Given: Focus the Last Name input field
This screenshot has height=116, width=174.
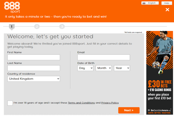Looking at the screenshot, I should pos(34,68).
